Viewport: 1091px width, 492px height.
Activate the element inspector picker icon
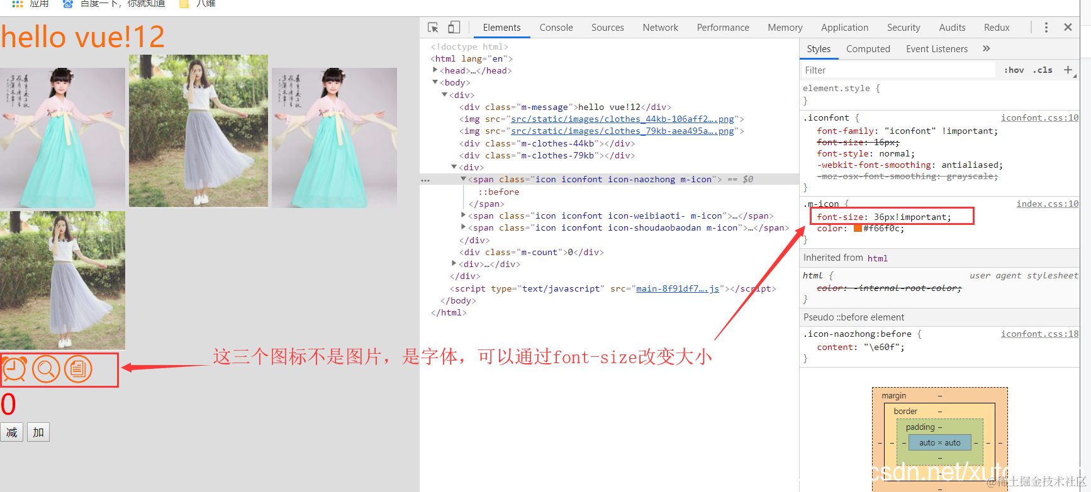433,28
